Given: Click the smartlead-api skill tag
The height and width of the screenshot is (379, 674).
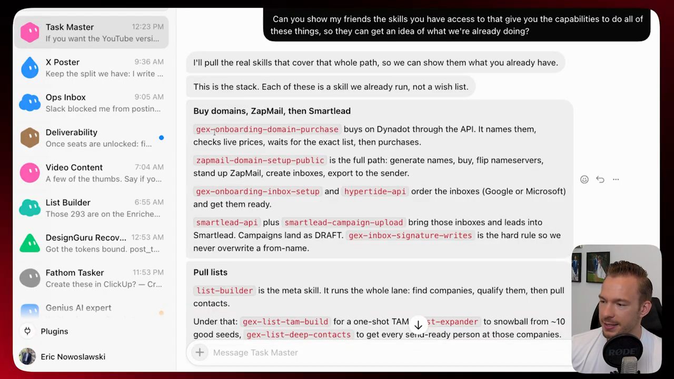Looking at the screenshot, I should tap(227, 223).
